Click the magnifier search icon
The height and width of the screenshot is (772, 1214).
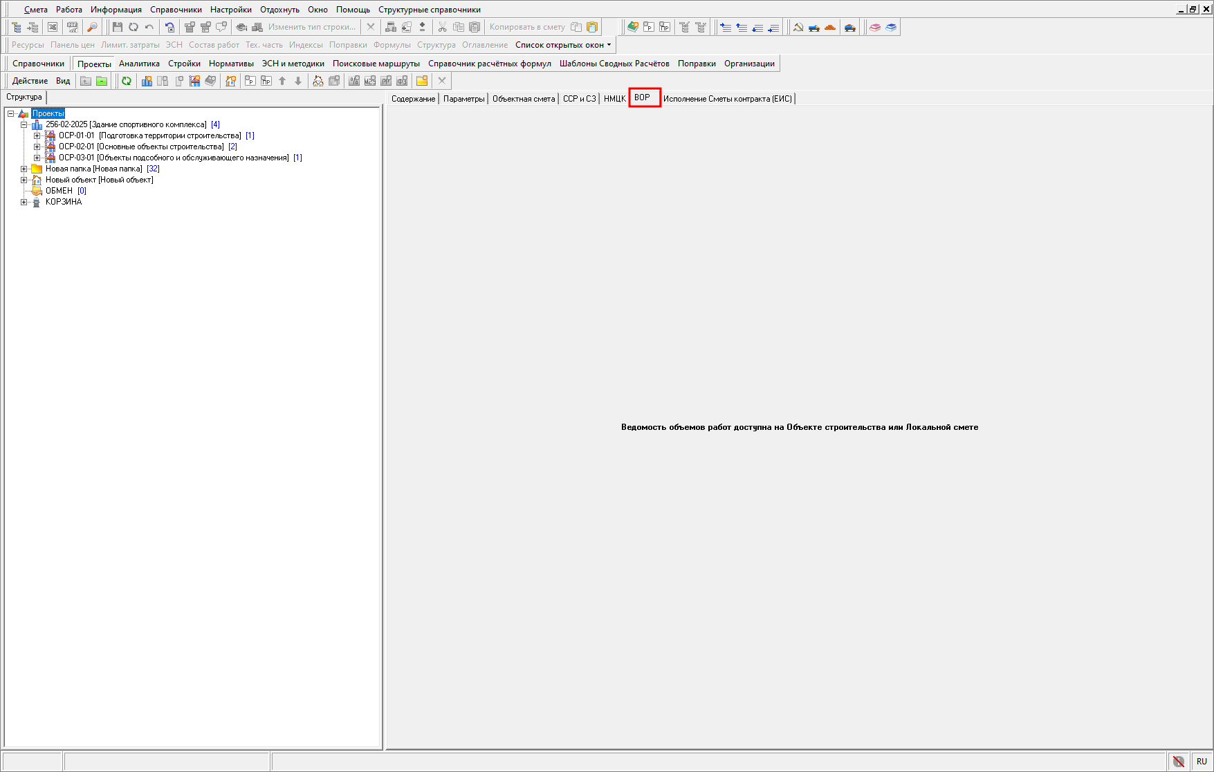[x=92, y=27]
